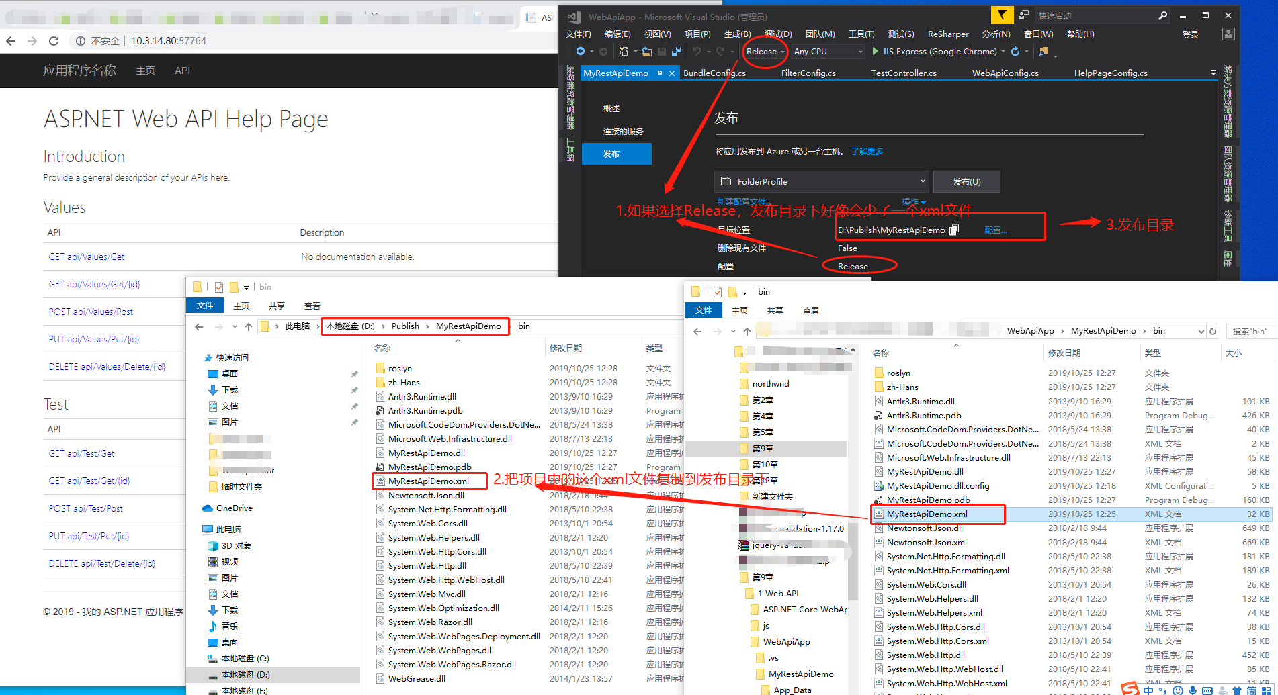
Task: Click the Save All toolbar icon
Action: coord(677,52)
